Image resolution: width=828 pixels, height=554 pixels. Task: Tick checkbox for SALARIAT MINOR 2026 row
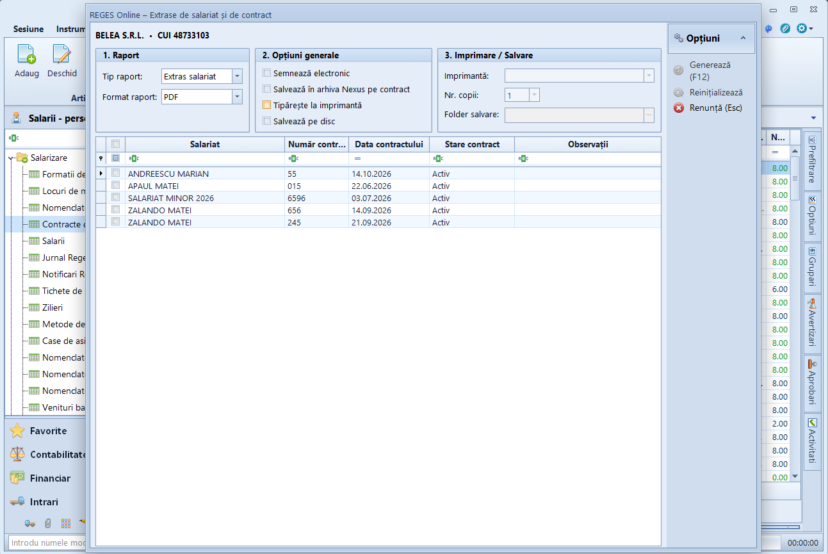(x=116, y=197)
